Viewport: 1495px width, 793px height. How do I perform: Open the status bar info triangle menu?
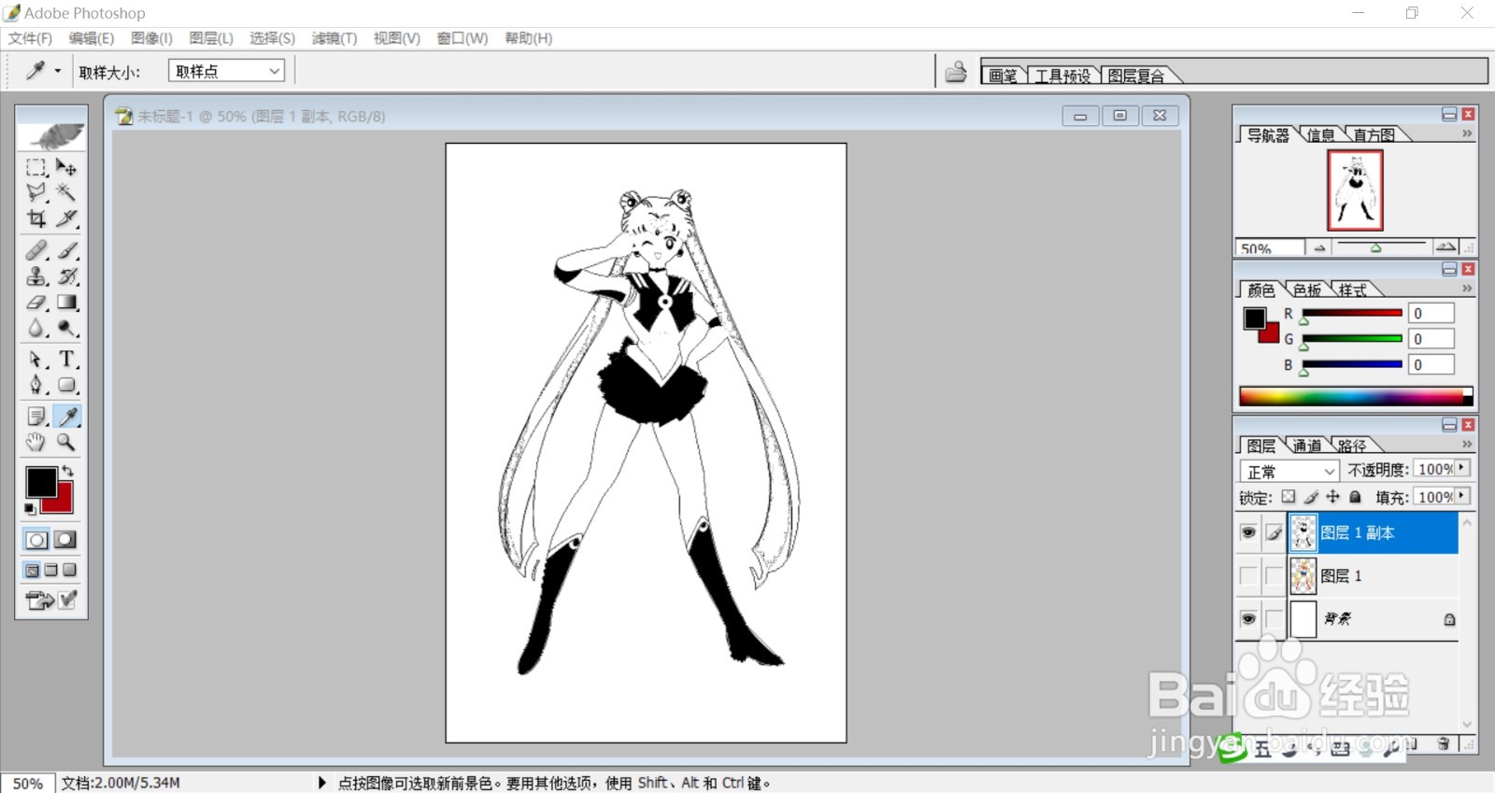[321, 783]
